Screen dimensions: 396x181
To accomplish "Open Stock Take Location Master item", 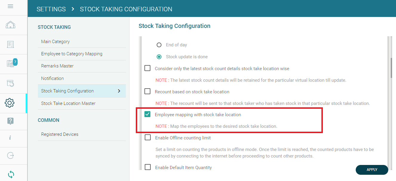I will [x=68, y=103].
